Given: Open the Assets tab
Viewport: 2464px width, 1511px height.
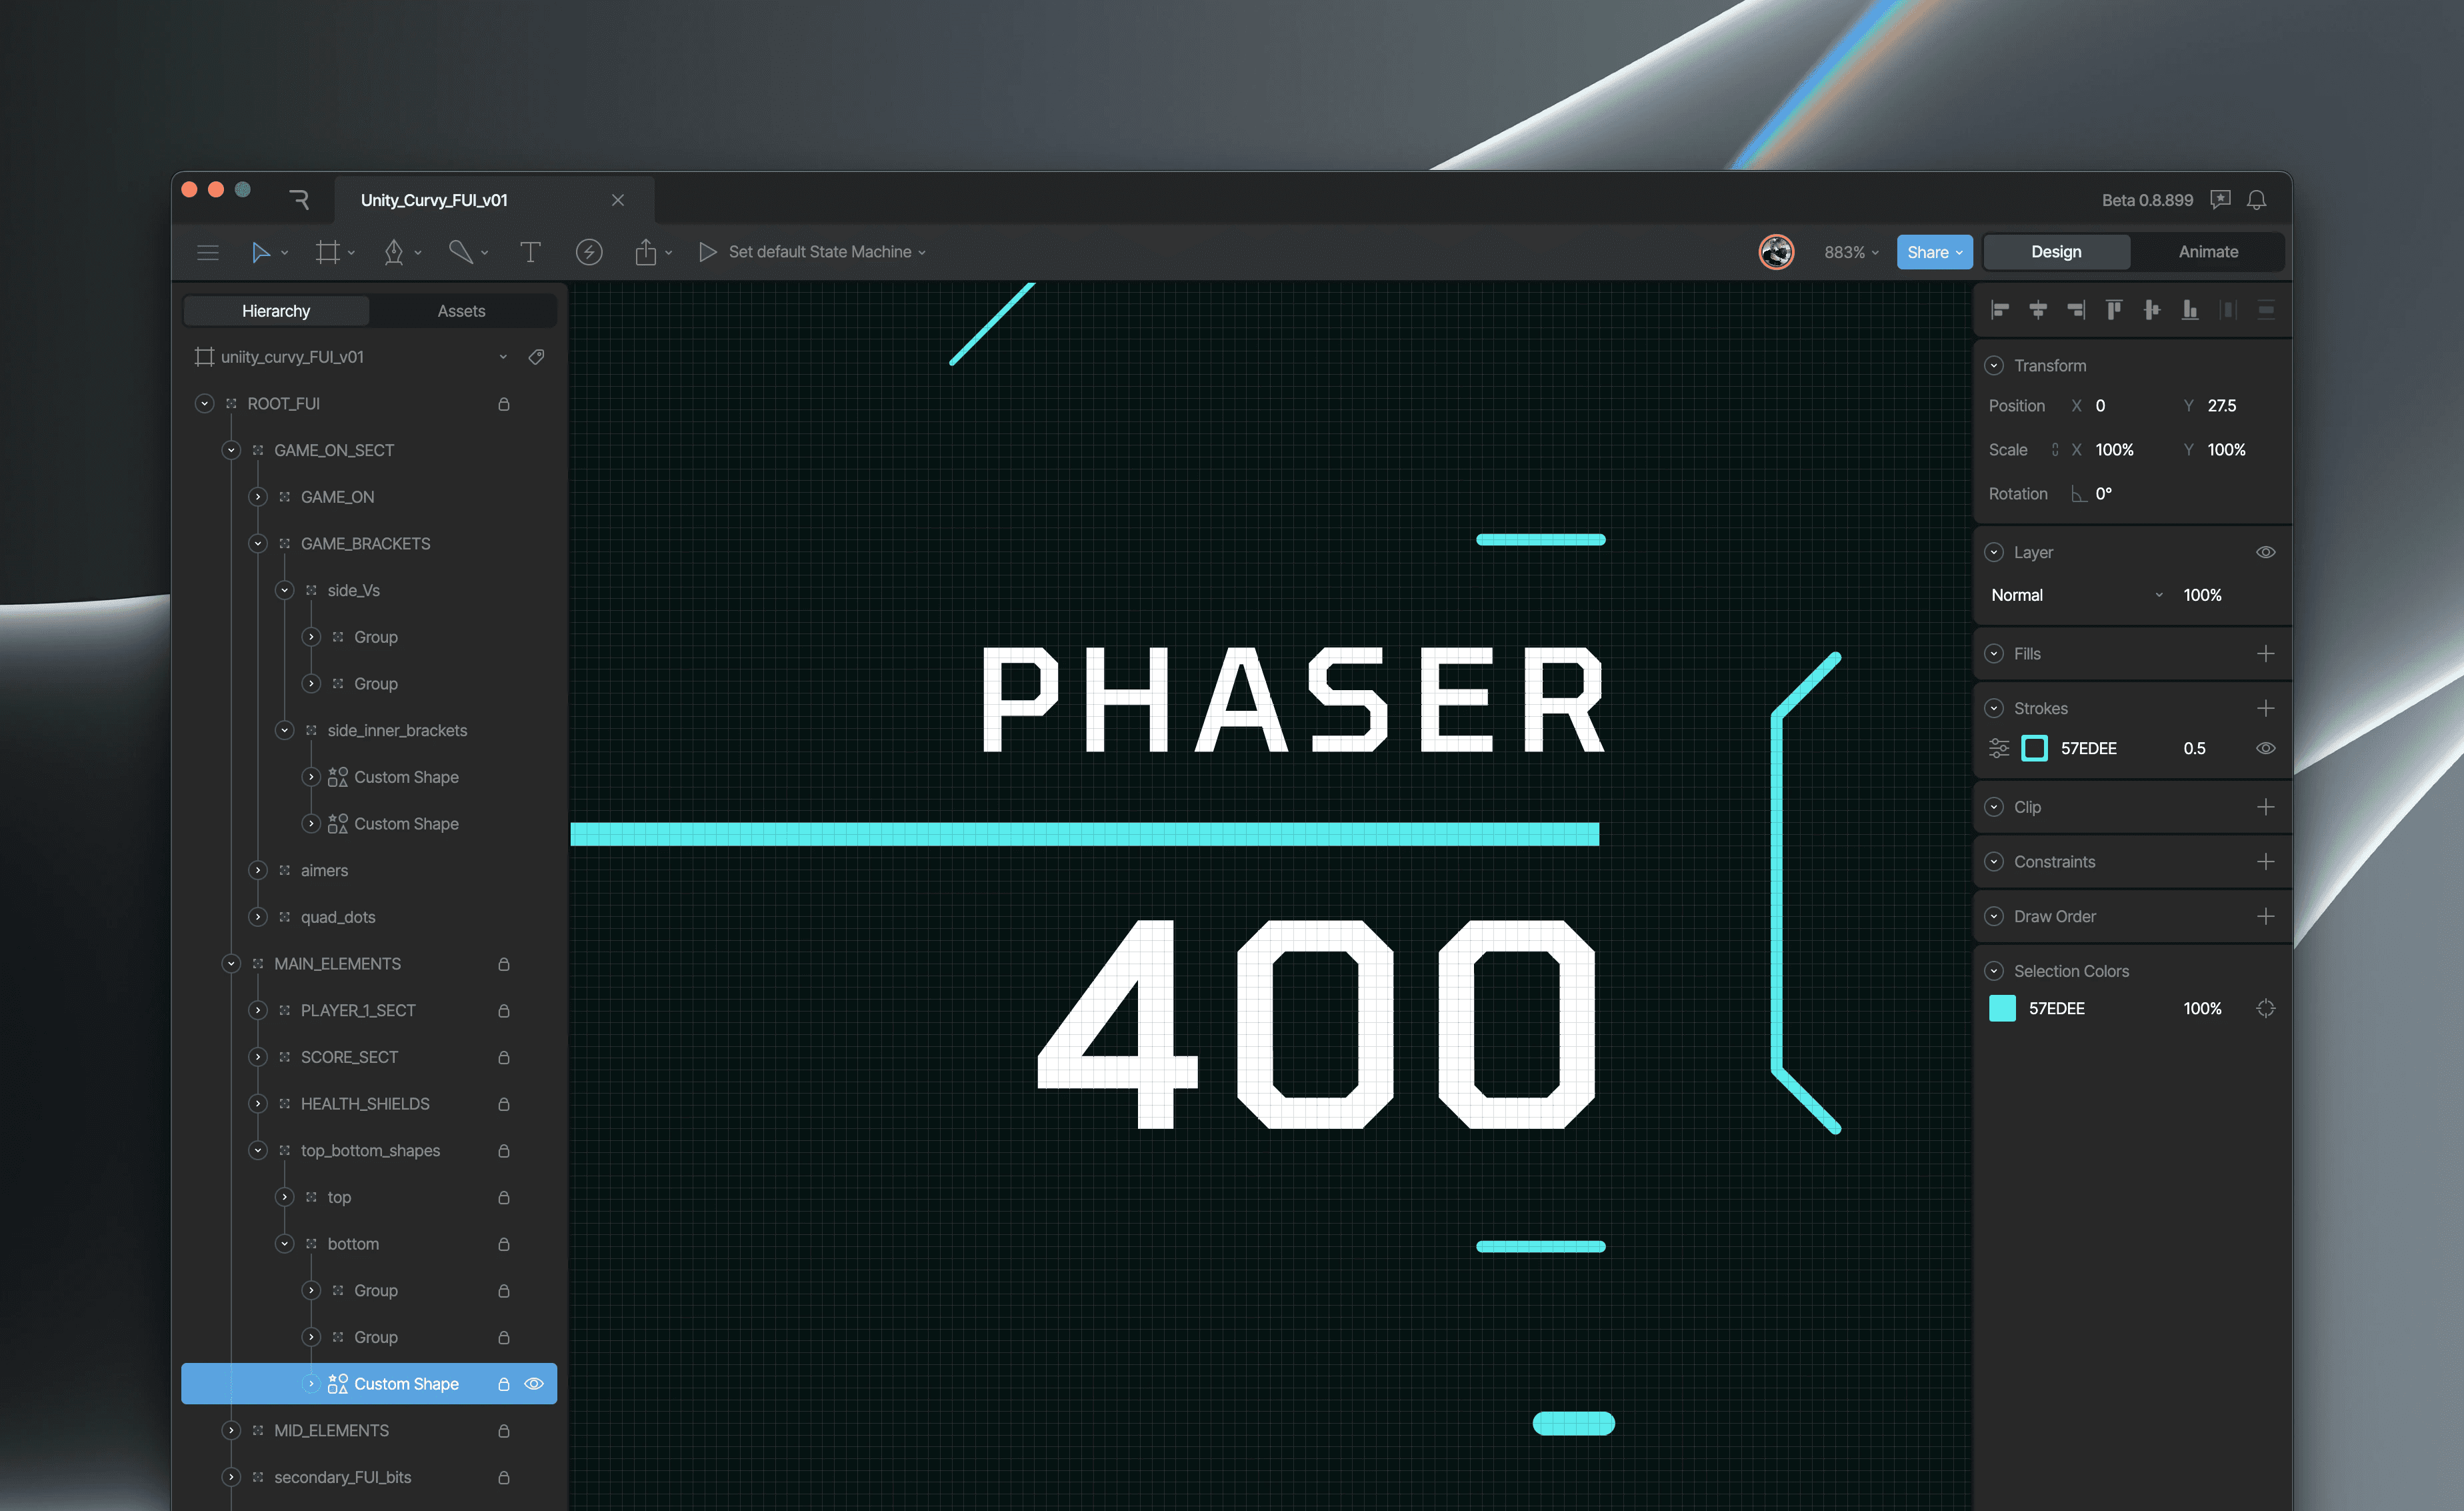Looking at the screenshot, I should tap(461, 311).
